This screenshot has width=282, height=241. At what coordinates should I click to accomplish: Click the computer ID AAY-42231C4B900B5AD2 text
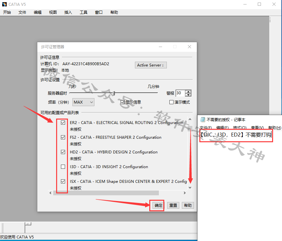[x=86, y=64]
